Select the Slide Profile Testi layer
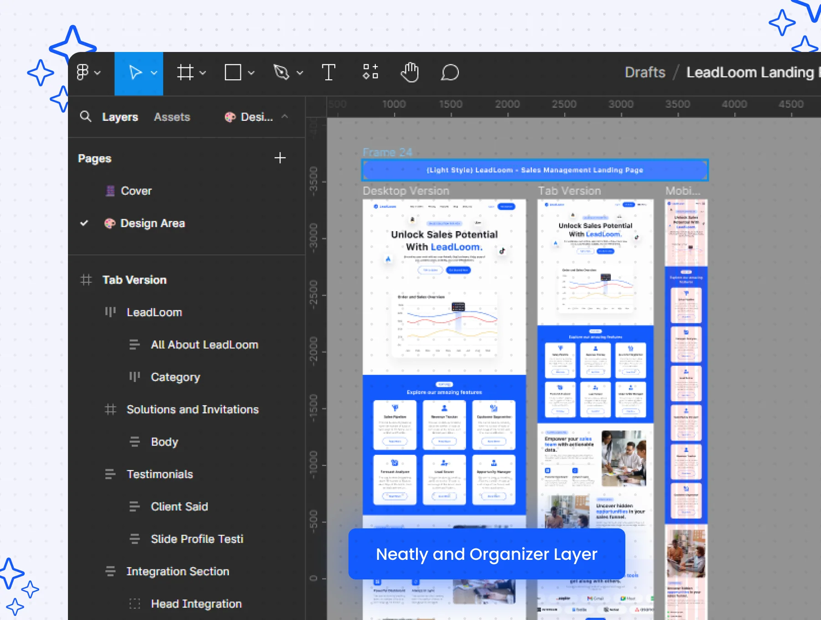 click(197, 539)
